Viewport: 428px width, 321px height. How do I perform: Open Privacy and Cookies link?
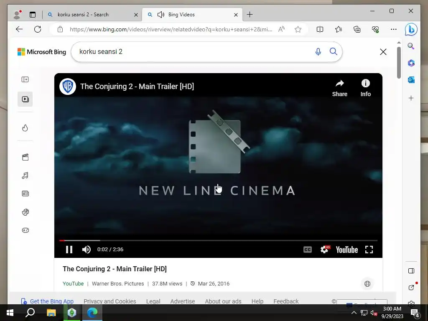pos(110,301)
